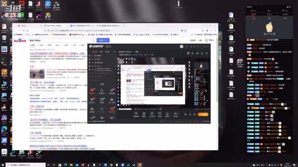This screenshot has height=167, width=298.
Task: Select the 网页 filter under the Baidu search box
Action: (x=32, y=45)
